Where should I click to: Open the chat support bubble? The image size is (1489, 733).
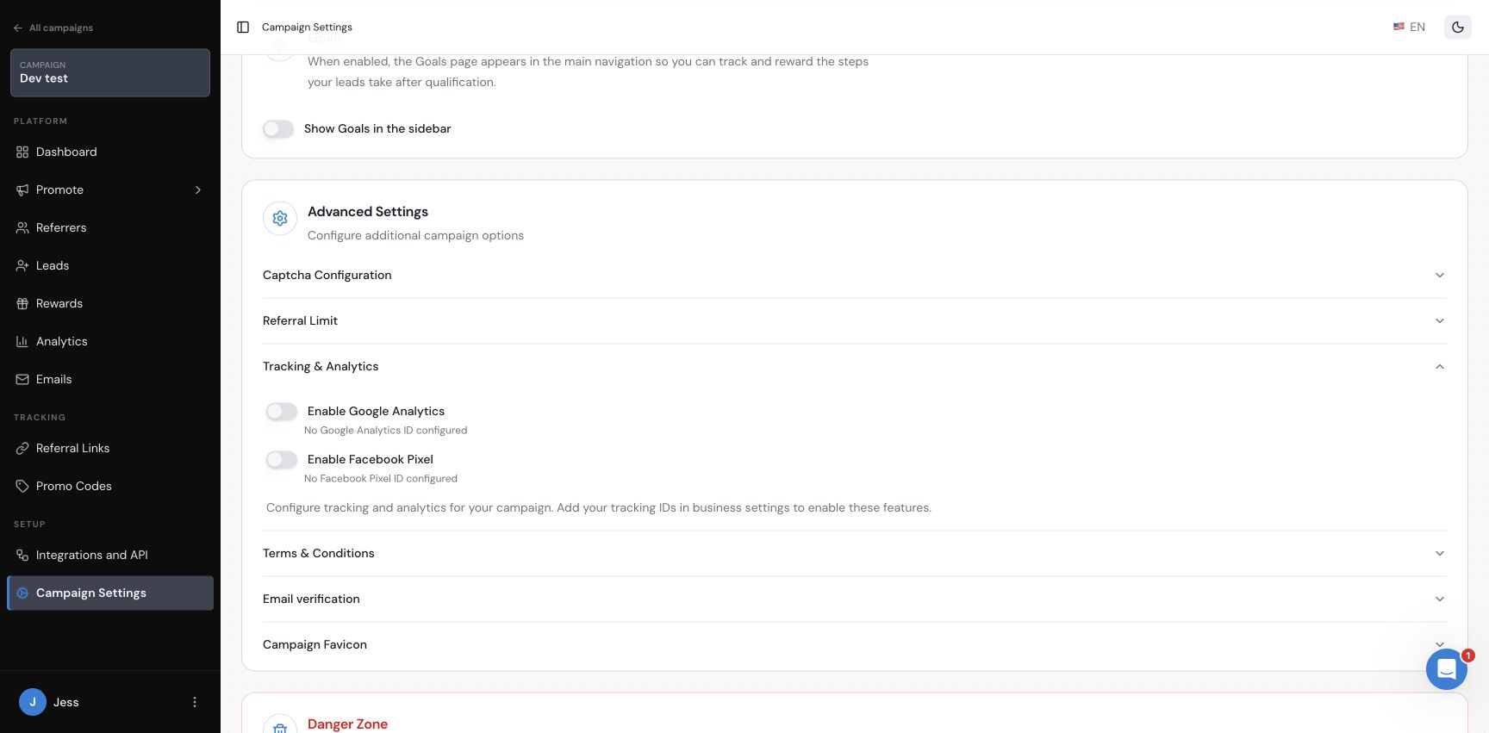click(1447, 668)
